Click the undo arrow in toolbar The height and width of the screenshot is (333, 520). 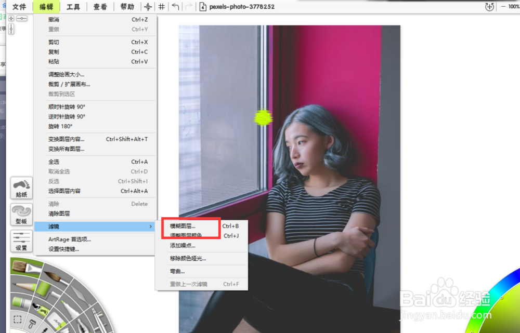175,7
